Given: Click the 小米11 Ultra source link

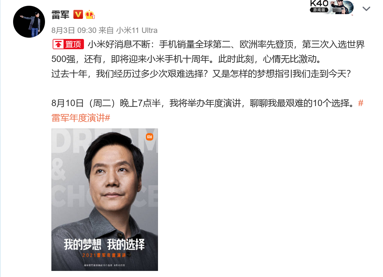Looking at the screenshot, I should 137,30.
